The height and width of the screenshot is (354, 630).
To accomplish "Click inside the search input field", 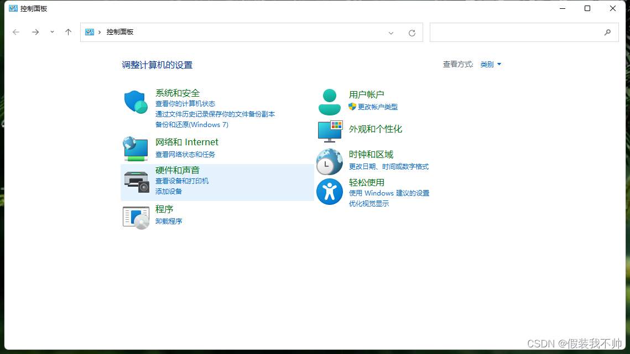I will pyautogui.click(x=520, y=32).
